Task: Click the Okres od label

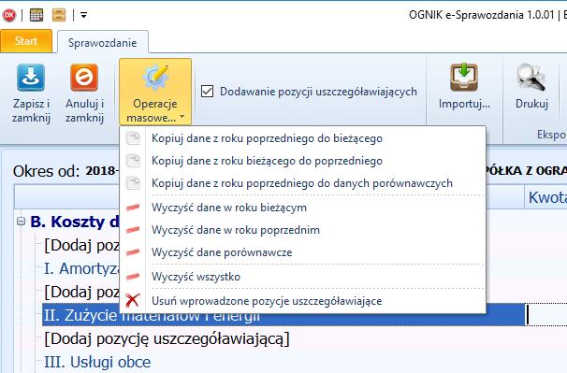Action: (x=46, y=171)
